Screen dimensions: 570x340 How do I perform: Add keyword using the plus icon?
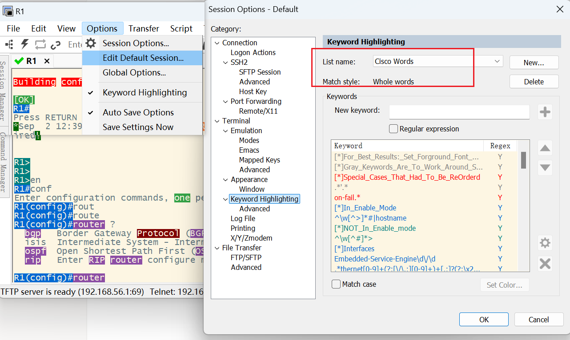tap(545, 112)
